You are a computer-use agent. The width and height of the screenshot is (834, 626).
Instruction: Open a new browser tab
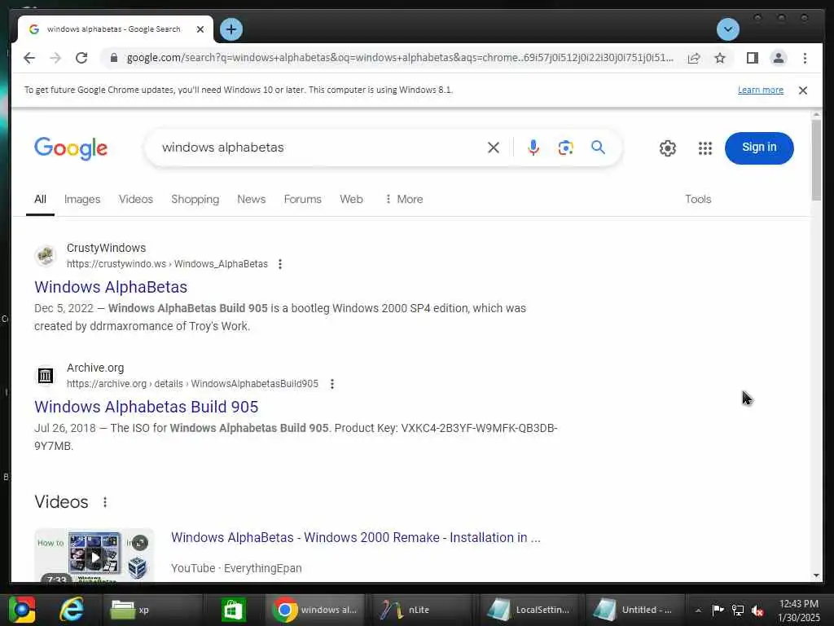point(230,29)
